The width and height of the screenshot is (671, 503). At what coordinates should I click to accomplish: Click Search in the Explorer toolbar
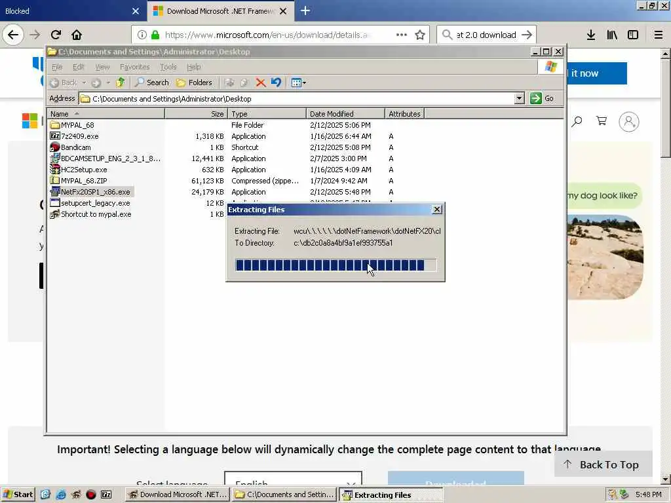coord(152,83)
